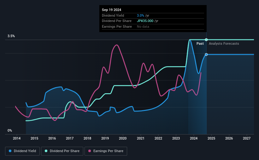Click the 2017 x-axis label

point(70,138)
